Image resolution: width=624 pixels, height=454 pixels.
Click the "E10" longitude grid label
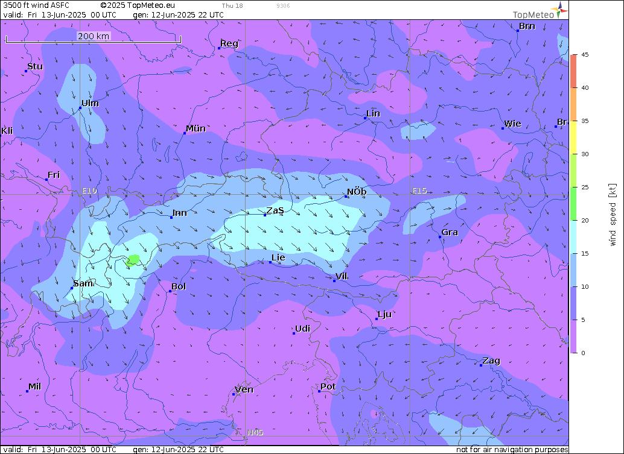click(x=89, y=191)
